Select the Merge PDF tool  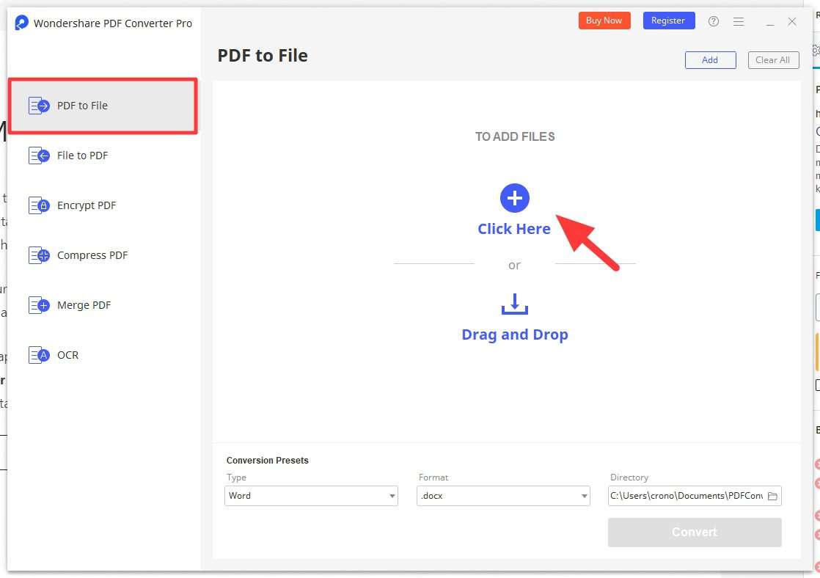tap(84, 304)
